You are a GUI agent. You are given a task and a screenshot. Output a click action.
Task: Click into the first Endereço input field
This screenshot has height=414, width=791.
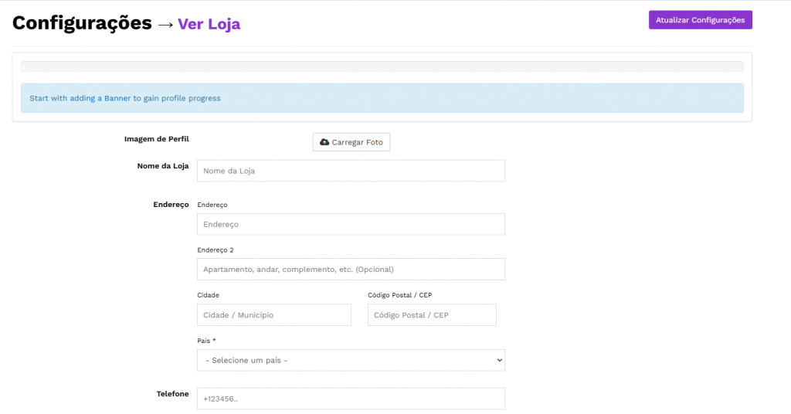point(351,224)
